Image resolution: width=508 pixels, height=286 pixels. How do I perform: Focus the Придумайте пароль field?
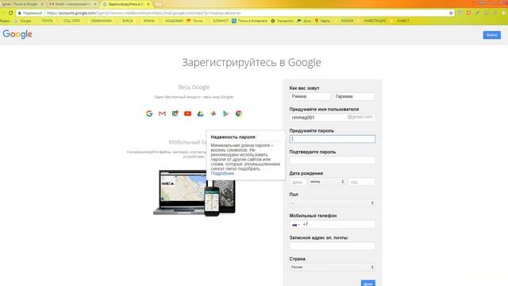(x=332, y=139)
